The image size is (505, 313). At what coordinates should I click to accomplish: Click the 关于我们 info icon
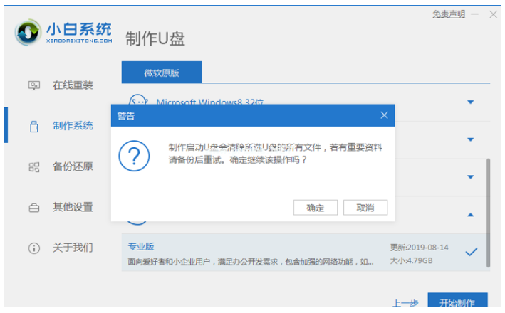(x=33, y=248)
